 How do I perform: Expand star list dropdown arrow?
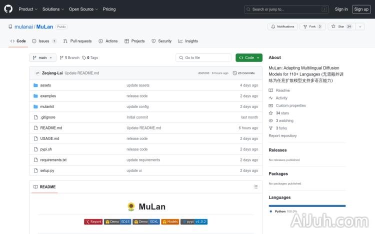[x=360, y=26]
